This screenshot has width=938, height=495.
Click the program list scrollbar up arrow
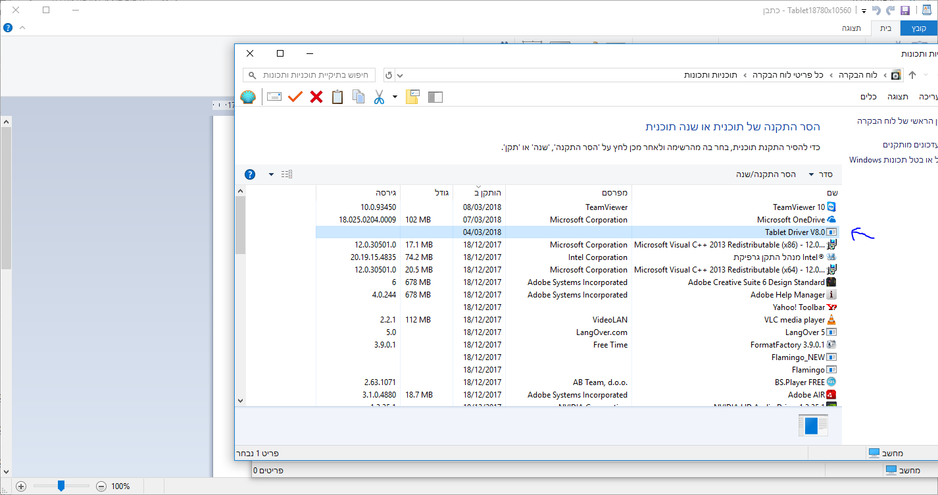[240, 191]
